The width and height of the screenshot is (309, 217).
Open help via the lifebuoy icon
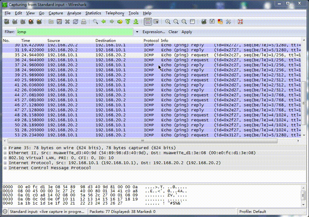[240, 22]
